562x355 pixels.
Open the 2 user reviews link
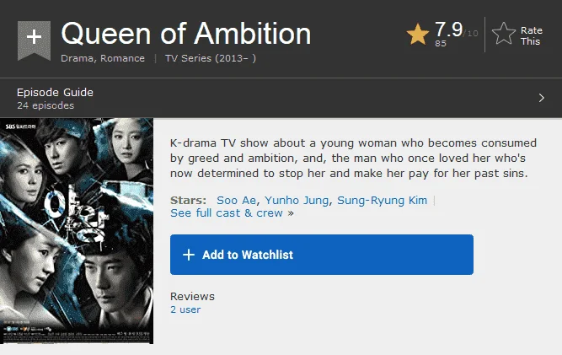(185, 309)
